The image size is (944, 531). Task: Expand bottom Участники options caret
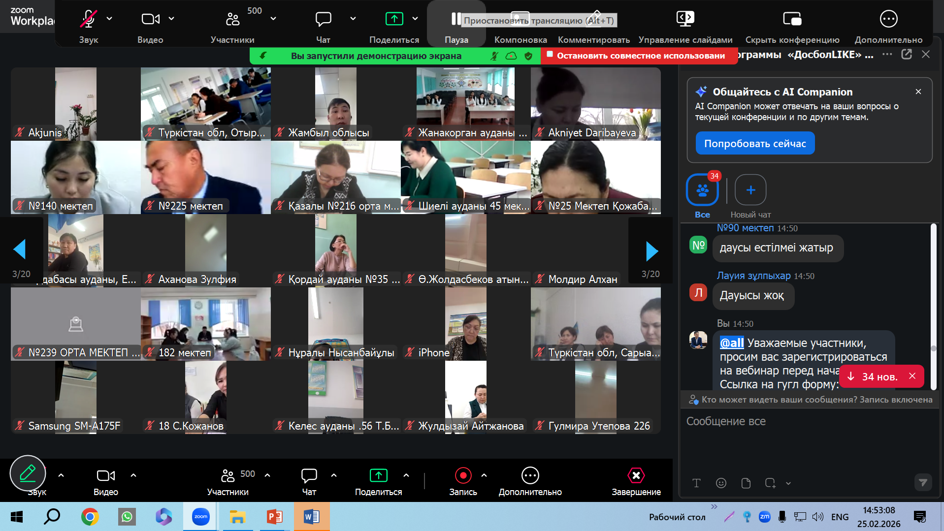coord(267,475)
